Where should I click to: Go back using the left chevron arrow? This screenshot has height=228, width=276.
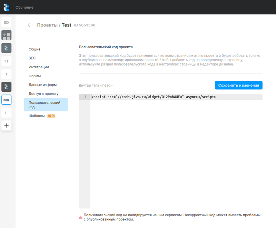(29, 25)
